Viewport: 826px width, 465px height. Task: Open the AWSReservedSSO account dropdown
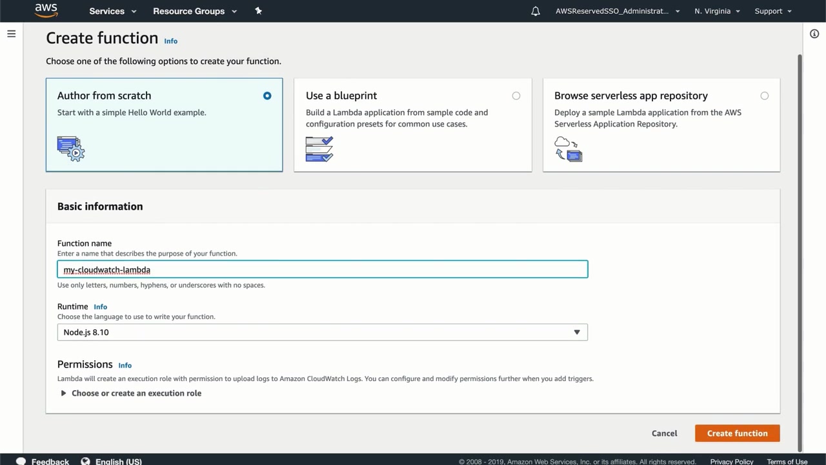point(618,11)
